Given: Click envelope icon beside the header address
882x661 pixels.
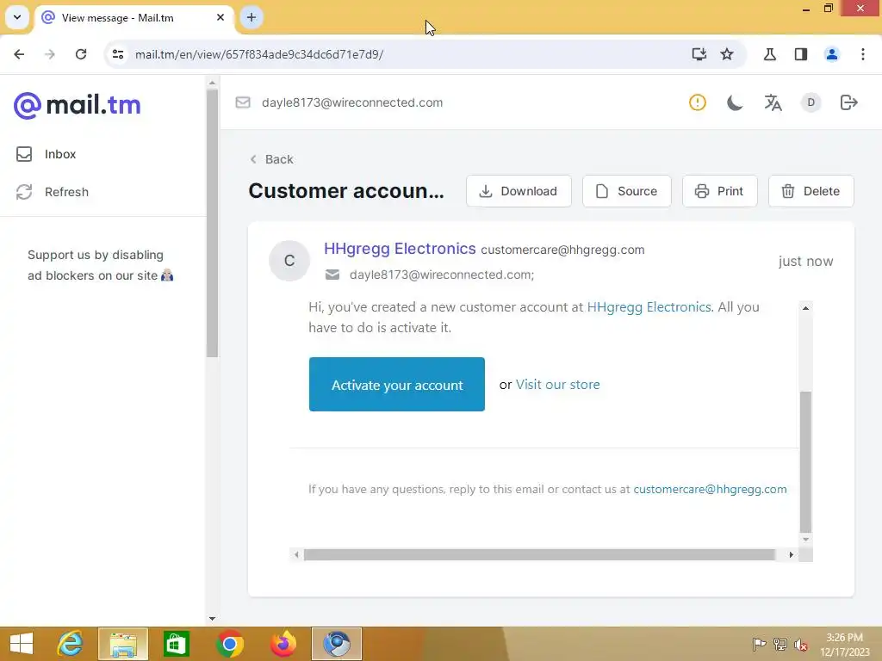Looking at the screenshot, I should (x=243, y=102).
